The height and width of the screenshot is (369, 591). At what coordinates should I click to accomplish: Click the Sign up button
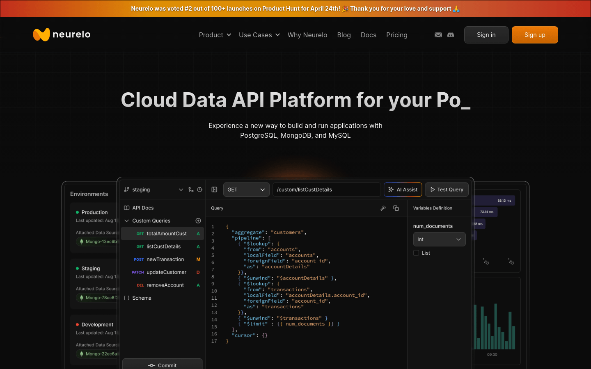tap(535, 35)
